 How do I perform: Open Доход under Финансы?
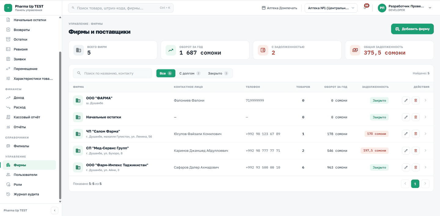pyautogui.click(x=29, y=97)
